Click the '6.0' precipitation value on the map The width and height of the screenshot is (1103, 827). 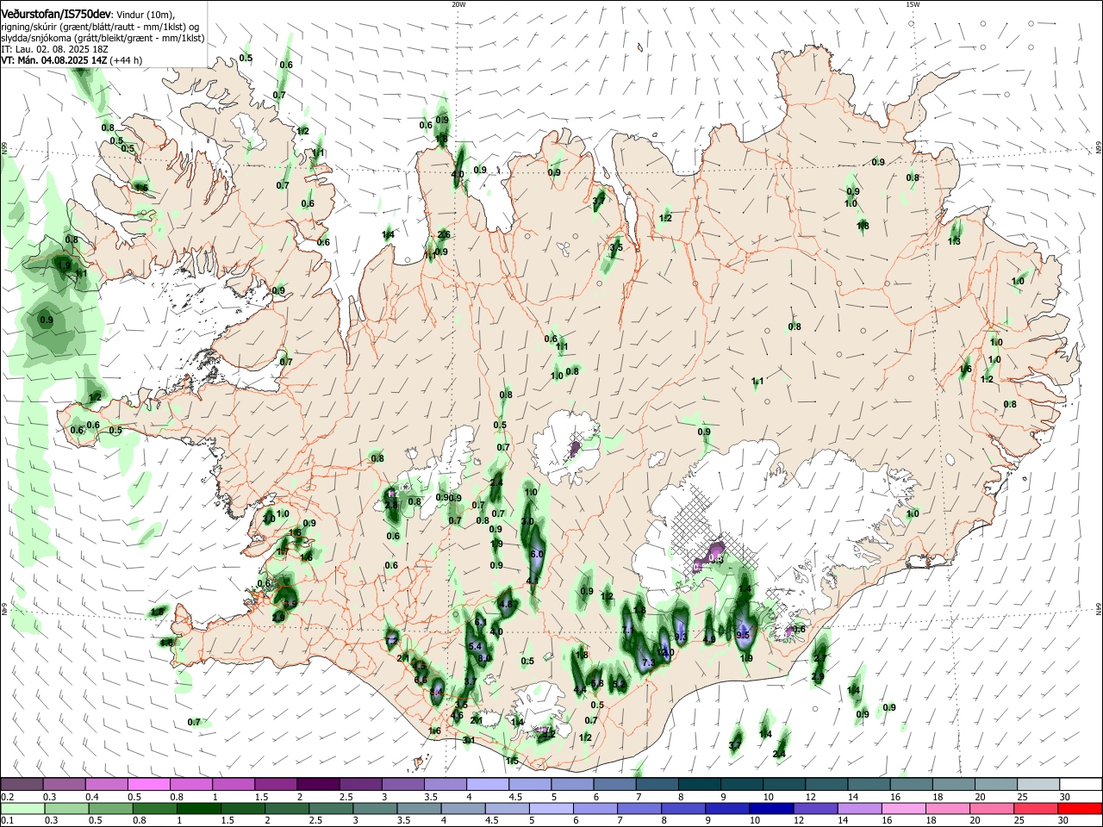(x=536, y=554)
